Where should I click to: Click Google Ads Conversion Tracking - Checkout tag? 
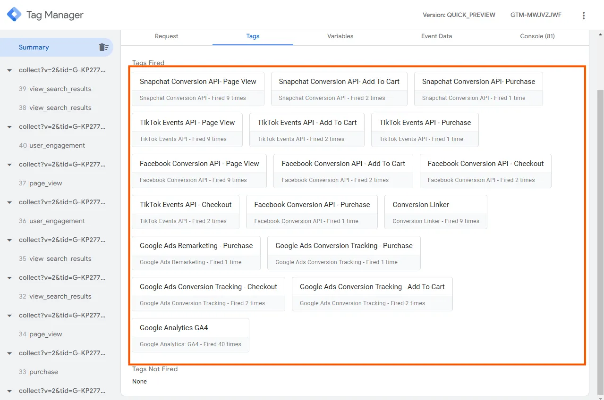(208, 294)
